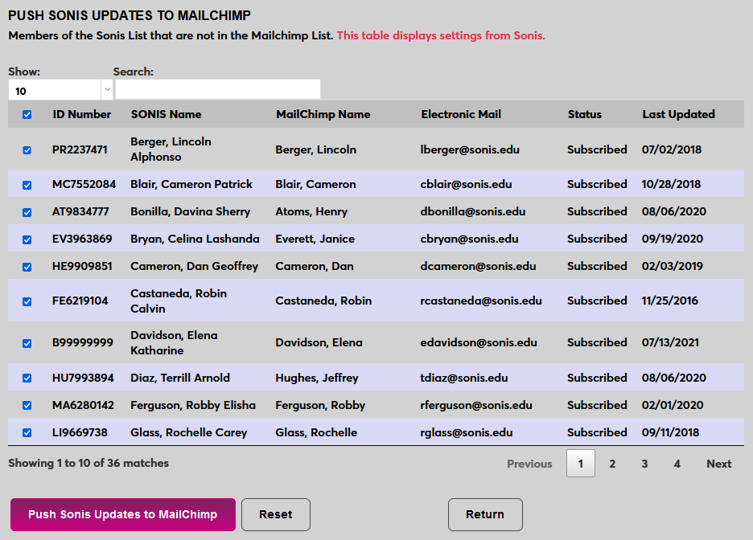Image resolution: width=753 pixels, height=540 pixels.
Task: Push Sonis Updates to MailChimp button
Action: (x=123, y=514)
